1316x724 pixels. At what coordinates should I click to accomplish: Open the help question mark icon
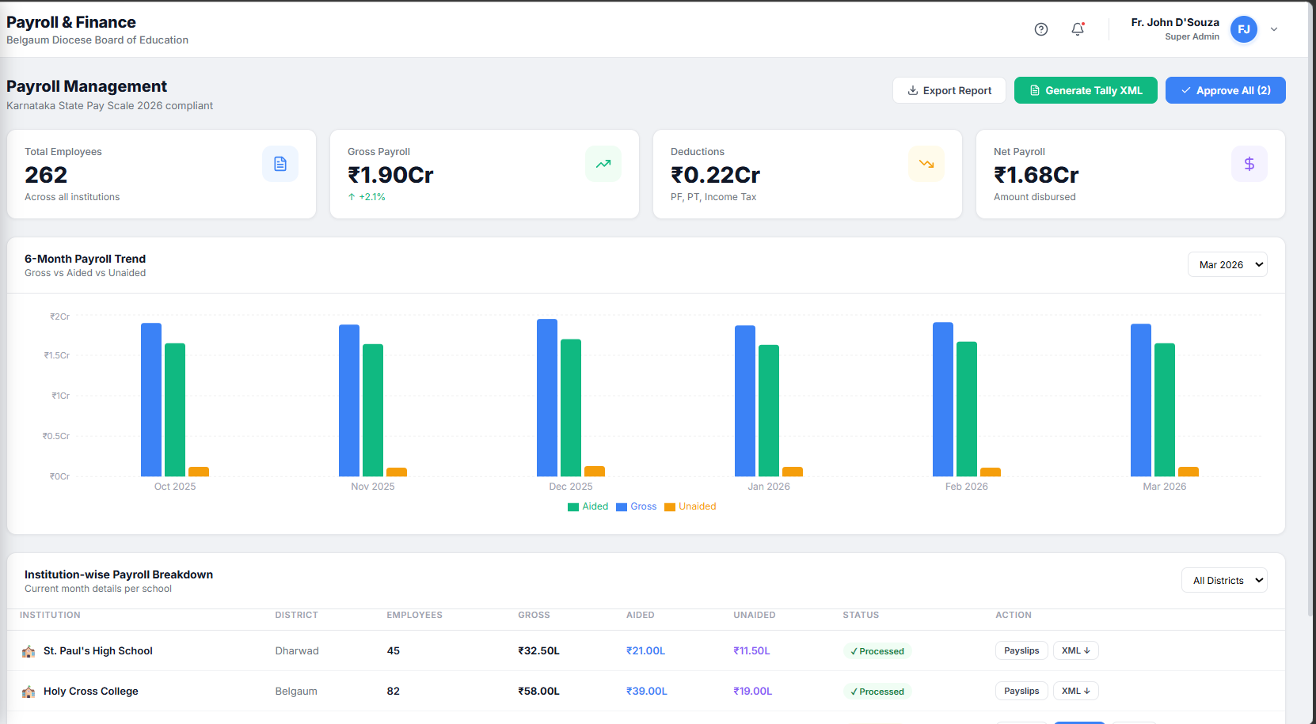point(1041,29)
